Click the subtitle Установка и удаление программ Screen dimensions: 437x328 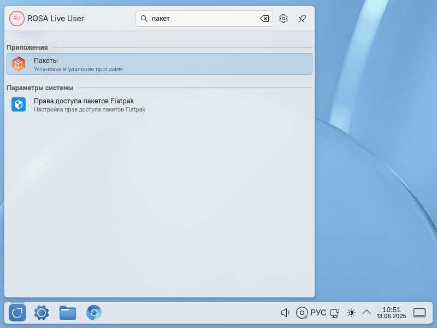point(78,69)
